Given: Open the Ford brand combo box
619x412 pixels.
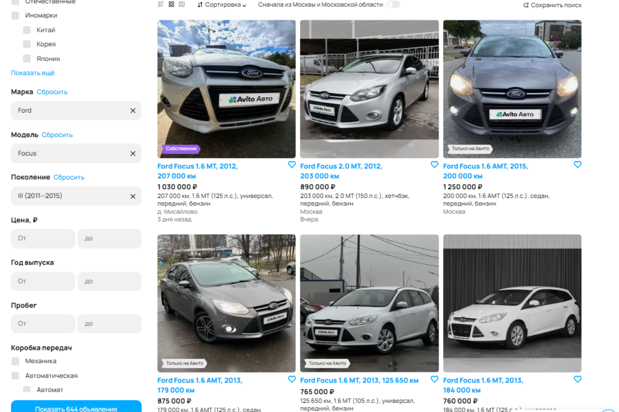Looking at the screenshot, I should click(76, 111).
